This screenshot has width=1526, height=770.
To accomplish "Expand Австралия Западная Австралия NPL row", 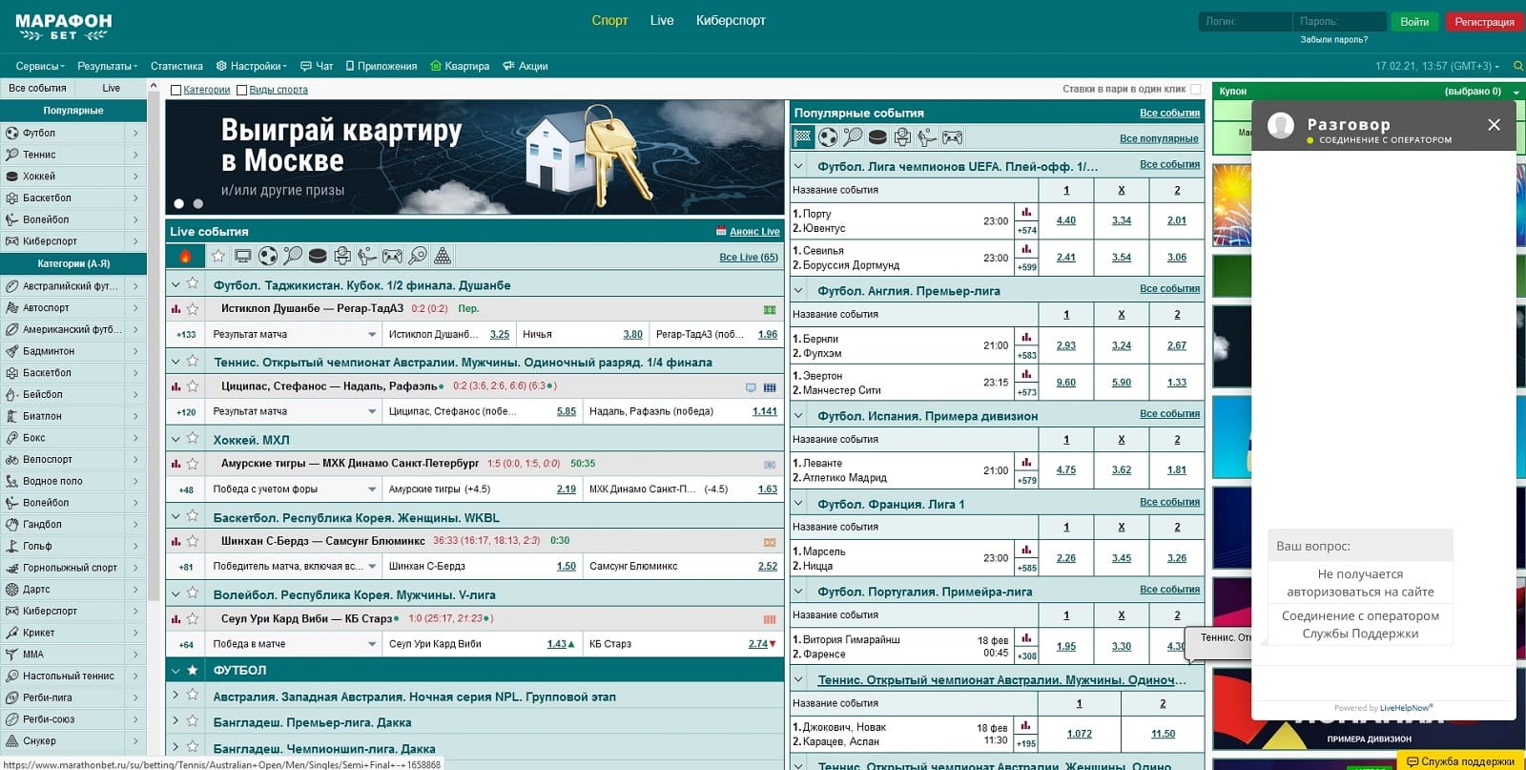I will (x=175, y=696).
